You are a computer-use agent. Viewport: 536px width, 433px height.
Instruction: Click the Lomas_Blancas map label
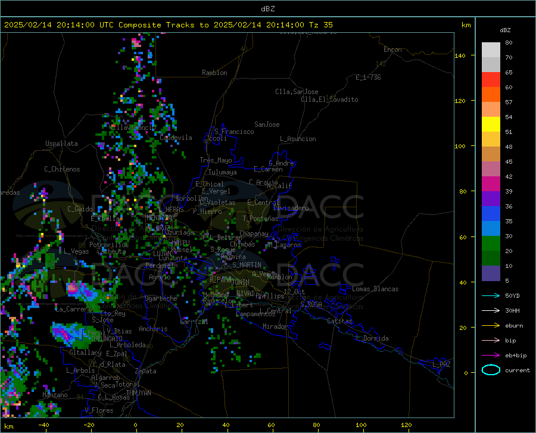click(375, 289)
